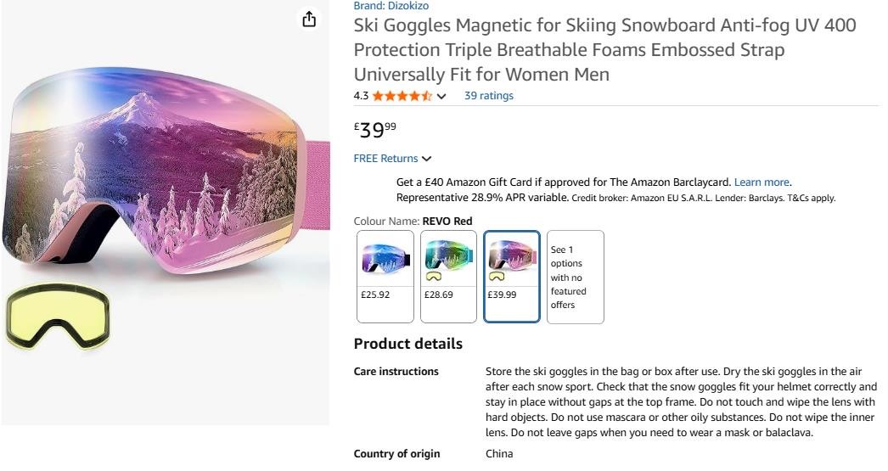The height and width of the screenshot is (471, 888).
Task: Click the small yellow lens icon in green swatch
Action: click(x=433, y=277)
